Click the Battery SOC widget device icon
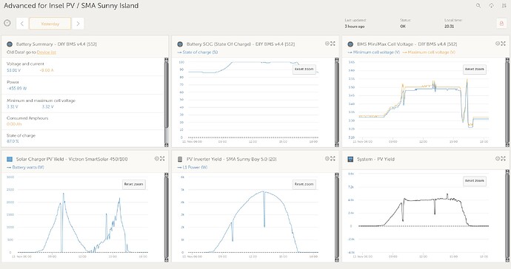 [180, 44]
